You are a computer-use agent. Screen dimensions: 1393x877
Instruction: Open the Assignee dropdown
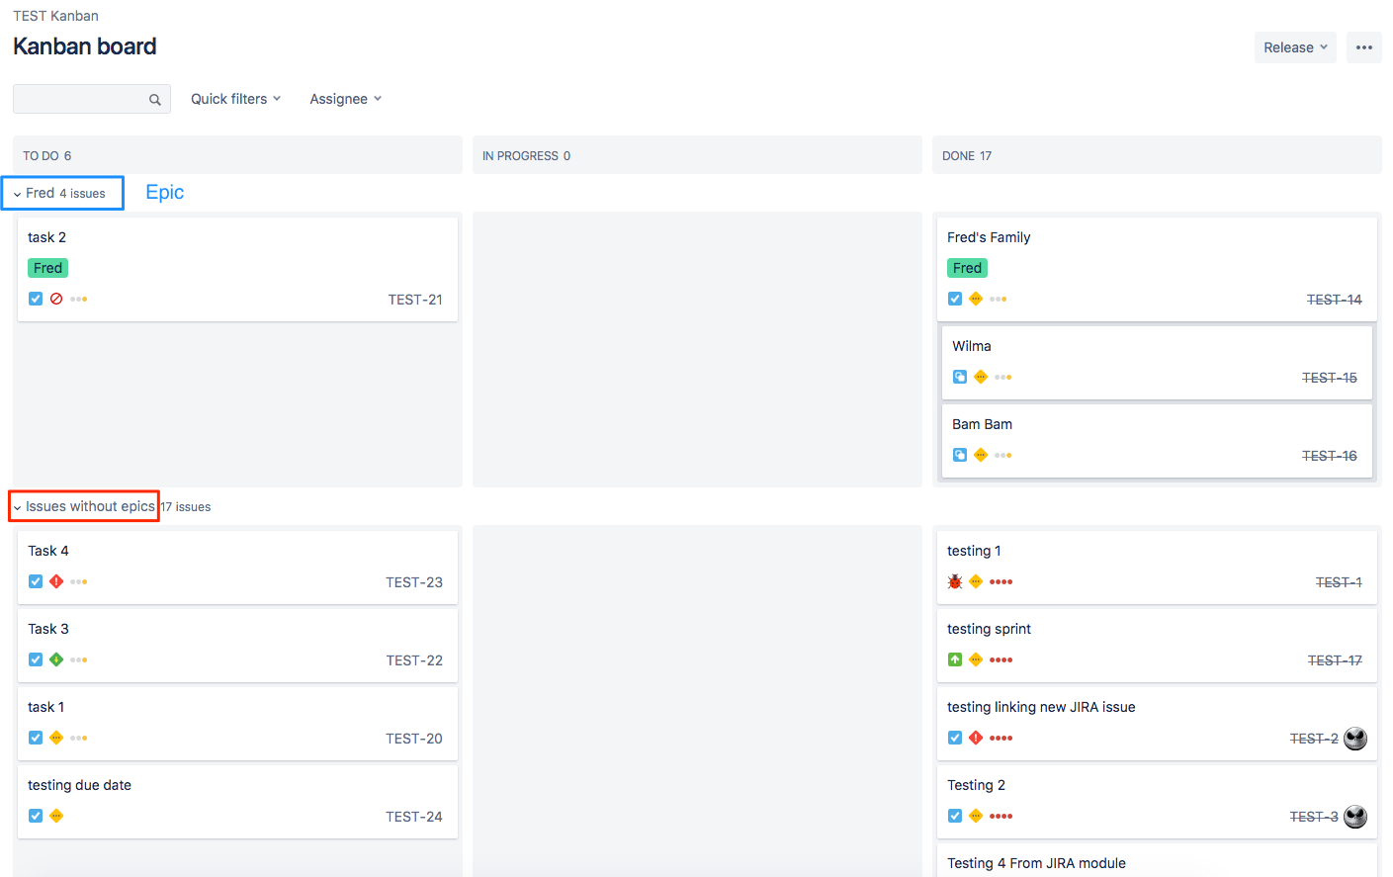[x=345, y=99]
